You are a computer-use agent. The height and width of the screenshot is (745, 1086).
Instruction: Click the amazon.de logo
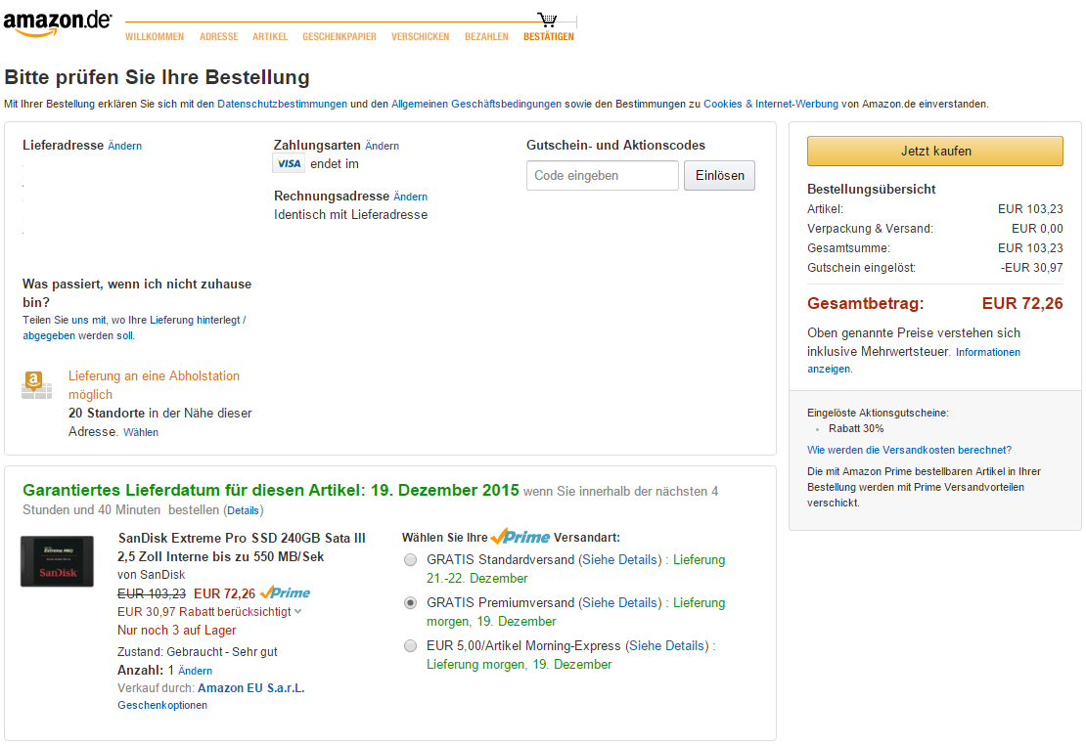(58, 22)
